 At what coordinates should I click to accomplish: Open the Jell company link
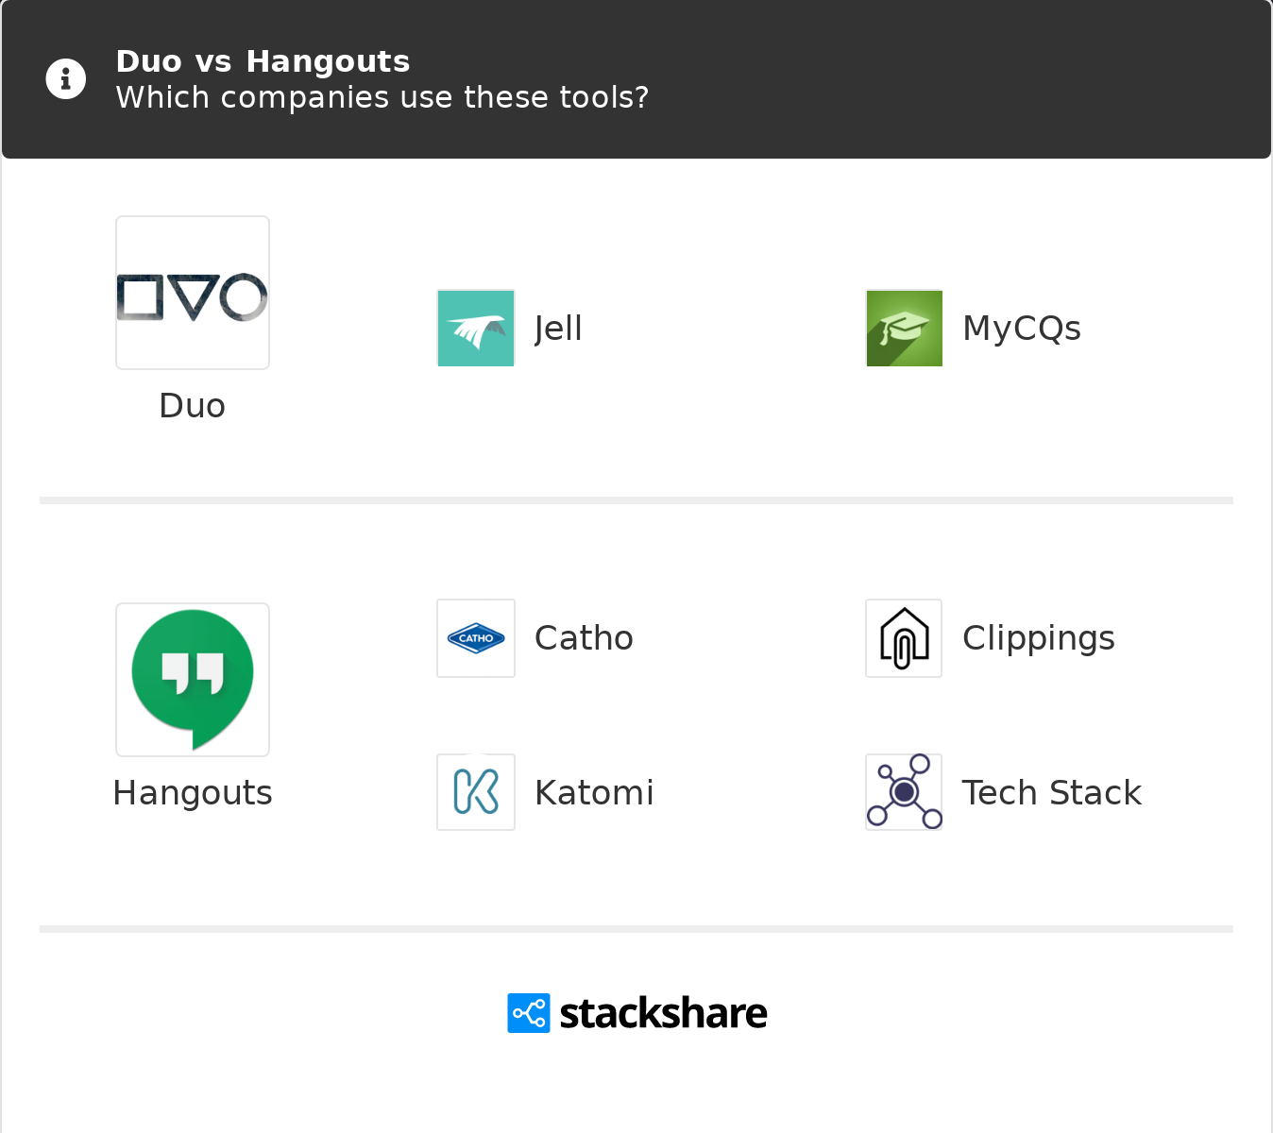558,329
